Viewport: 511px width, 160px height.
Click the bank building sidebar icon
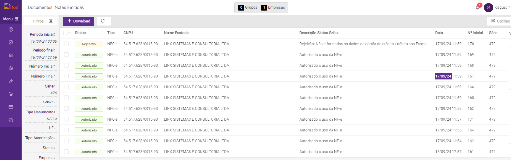(x=11, y=55)
